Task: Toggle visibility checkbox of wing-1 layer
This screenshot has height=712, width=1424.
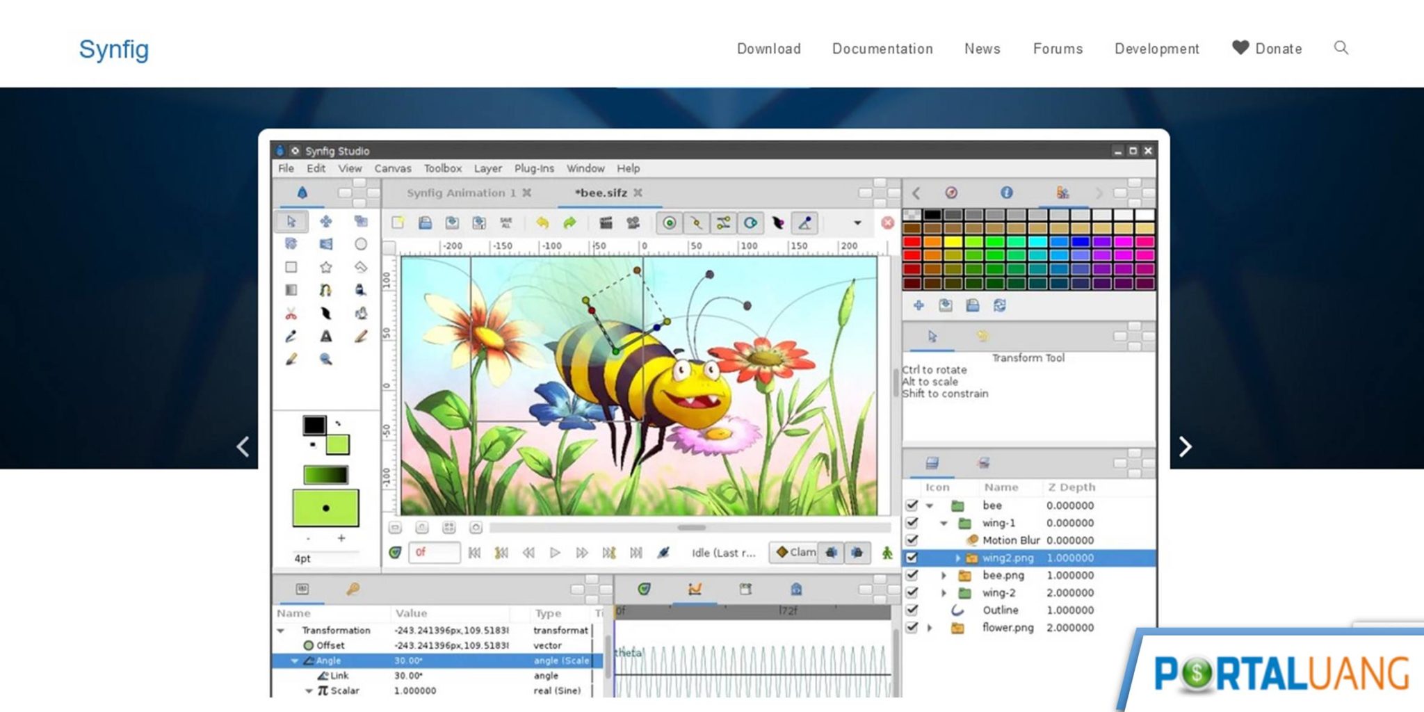Action: point(912,523)
